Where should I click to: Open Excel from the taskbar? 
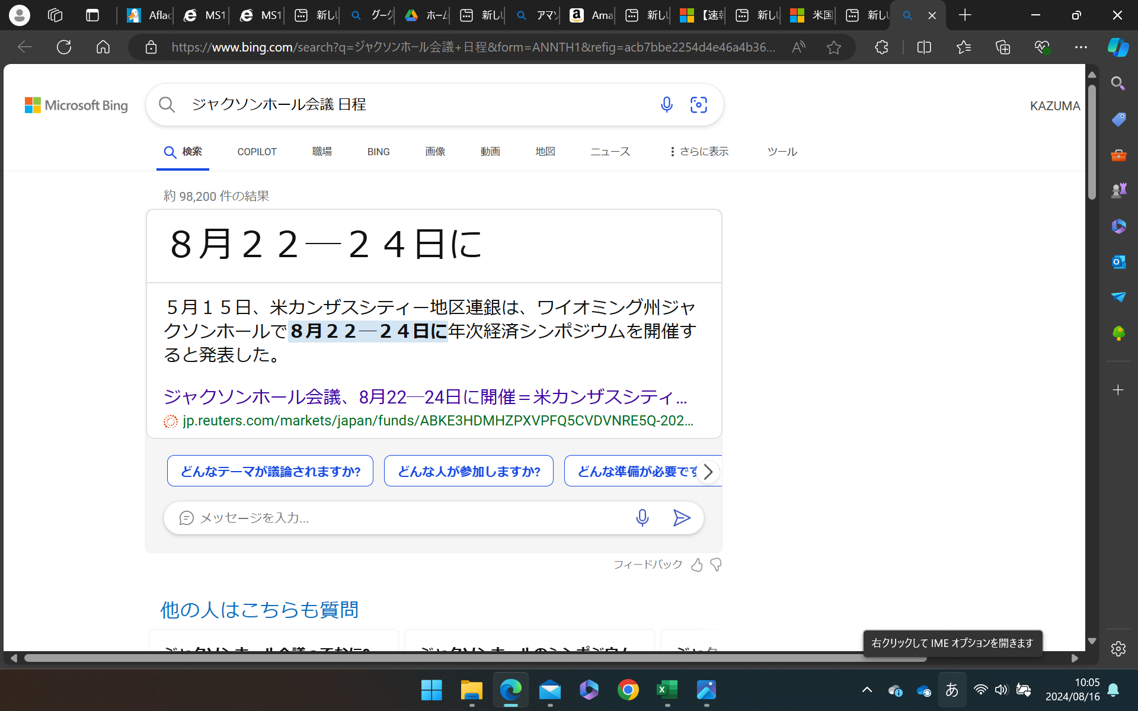(x=667, y=690)
